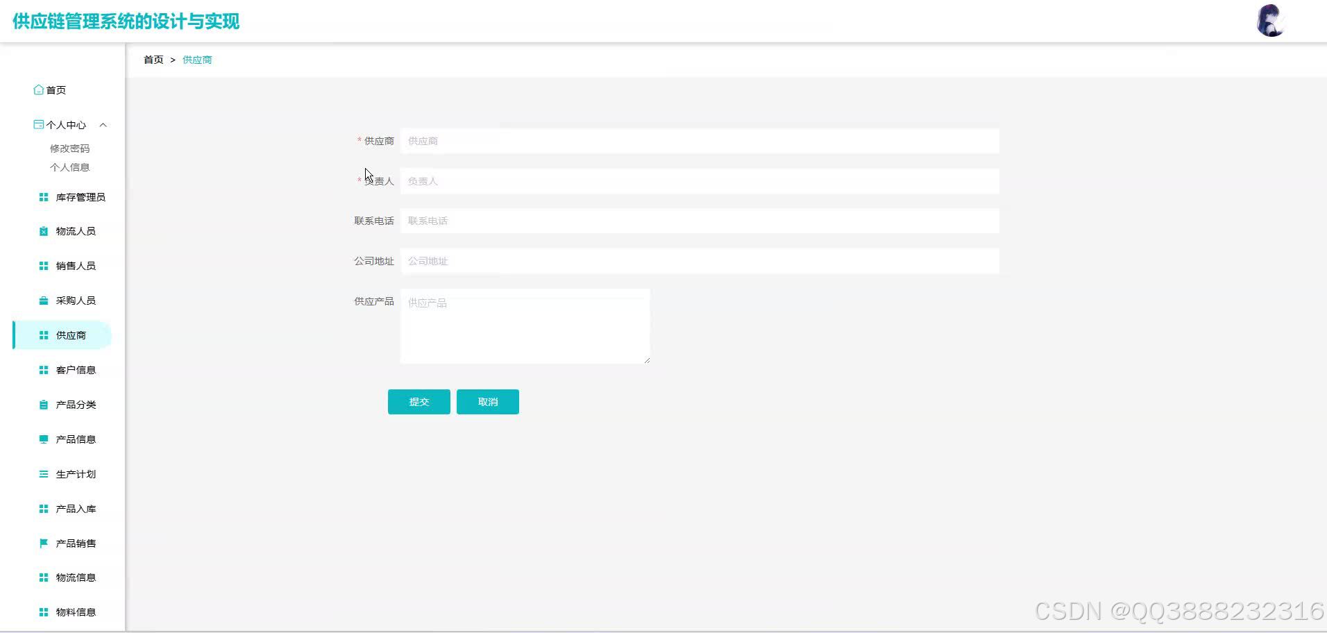
Task: Open the user avatar in the header
Action: pos(1271,21)
